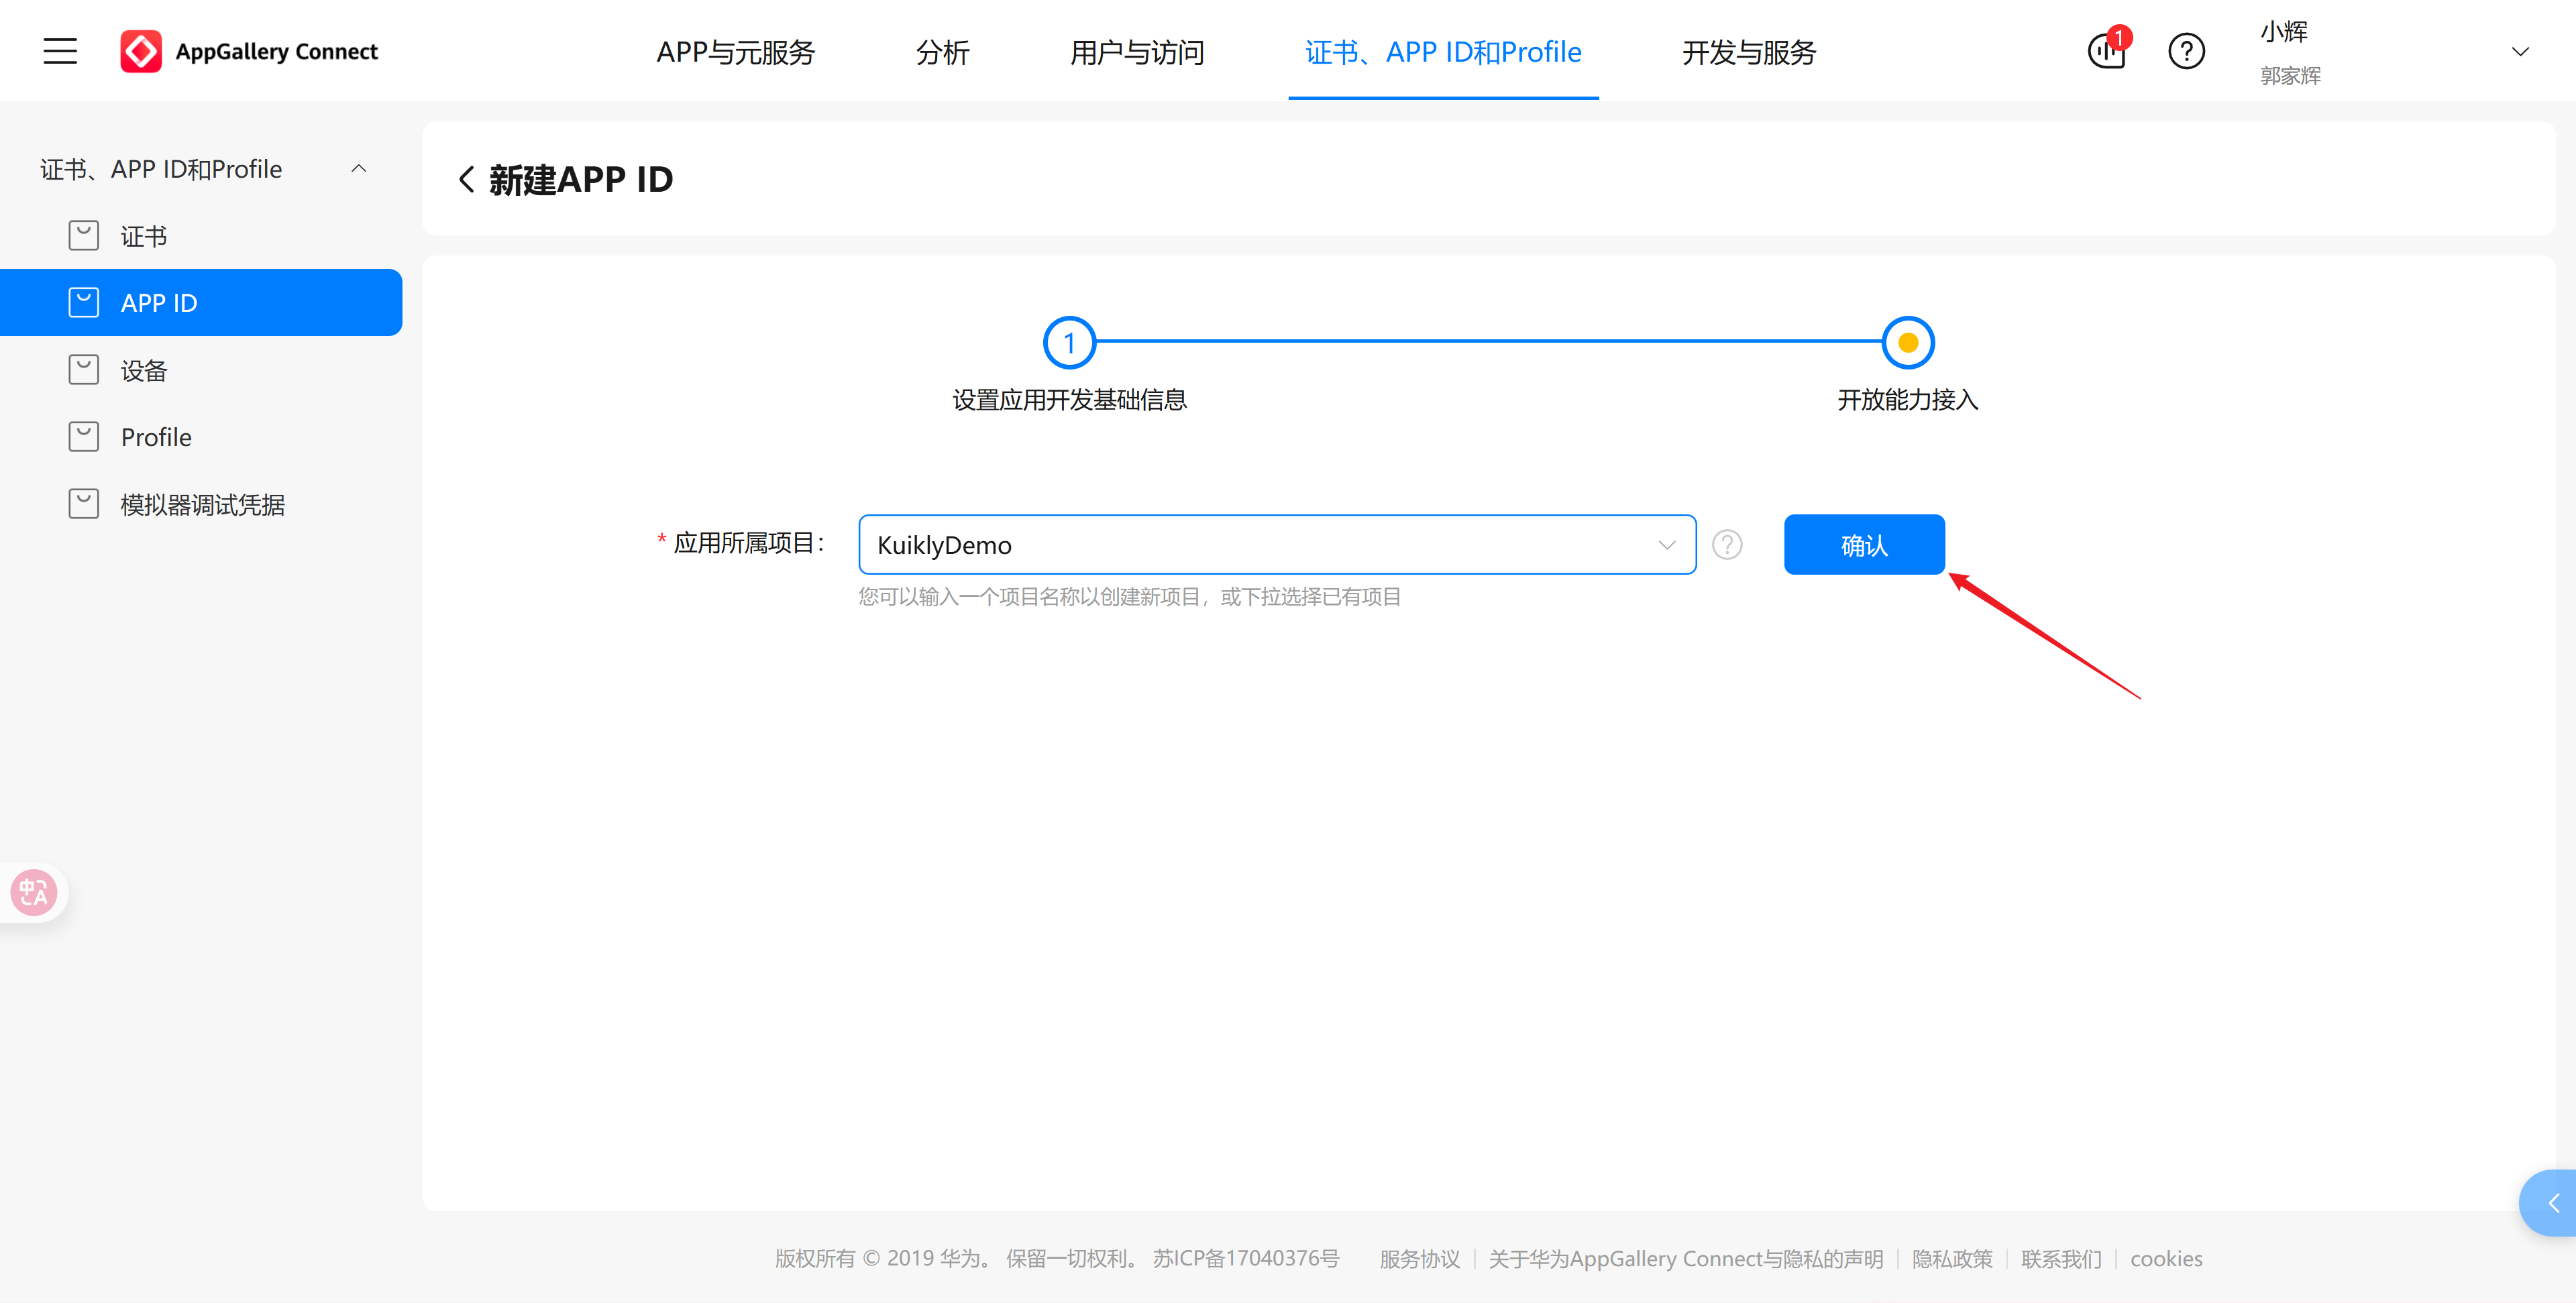The height and width of the screenshot is (1303, 2576).
Task: Click the 模拟器调试凭据 sidebar item
Action: (x=200, y=503)
